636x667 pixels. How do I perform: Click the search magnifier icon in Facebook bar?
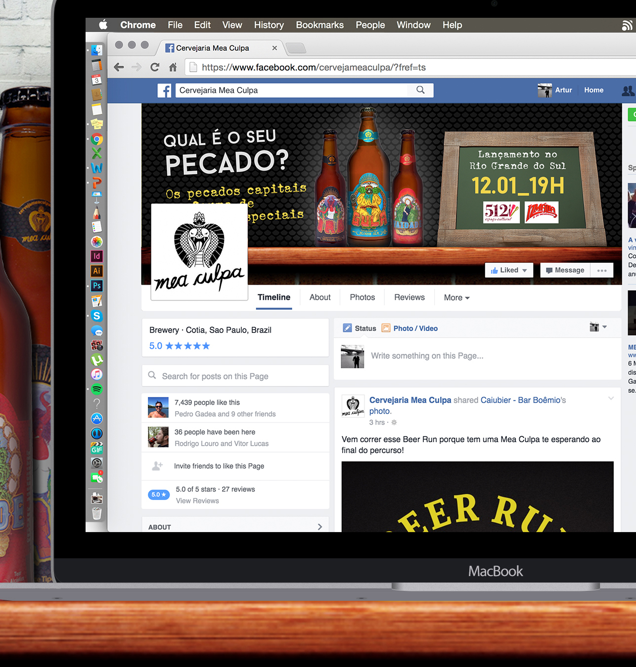[x=420, y=90]
